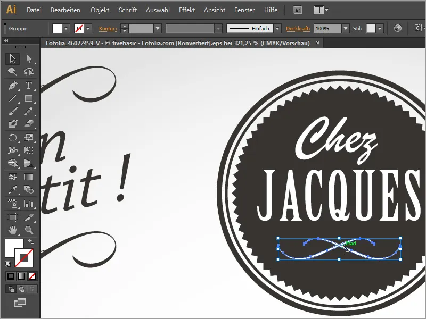Open the Objekt menu
426x319 pixels.
tap(100, 10)
